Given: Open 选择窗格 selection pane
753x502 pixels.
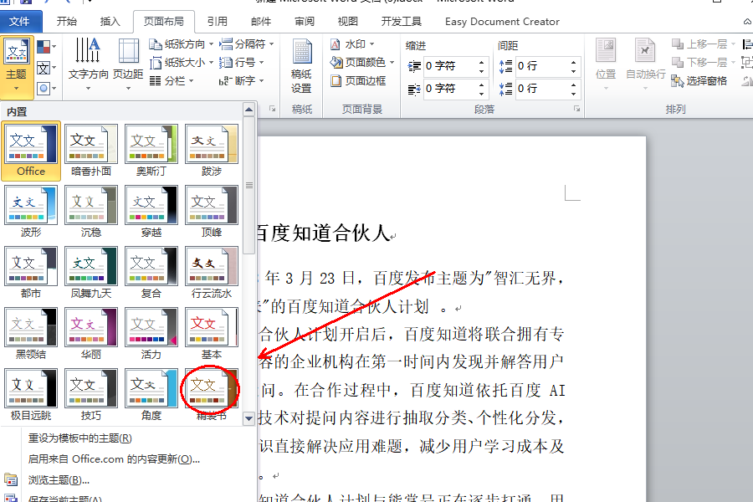Looking at the screenshot, I should tap(699, 80).
